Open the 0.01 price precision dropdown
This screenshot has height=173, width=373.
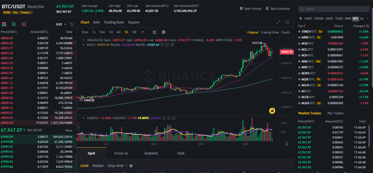pos(61,24)
